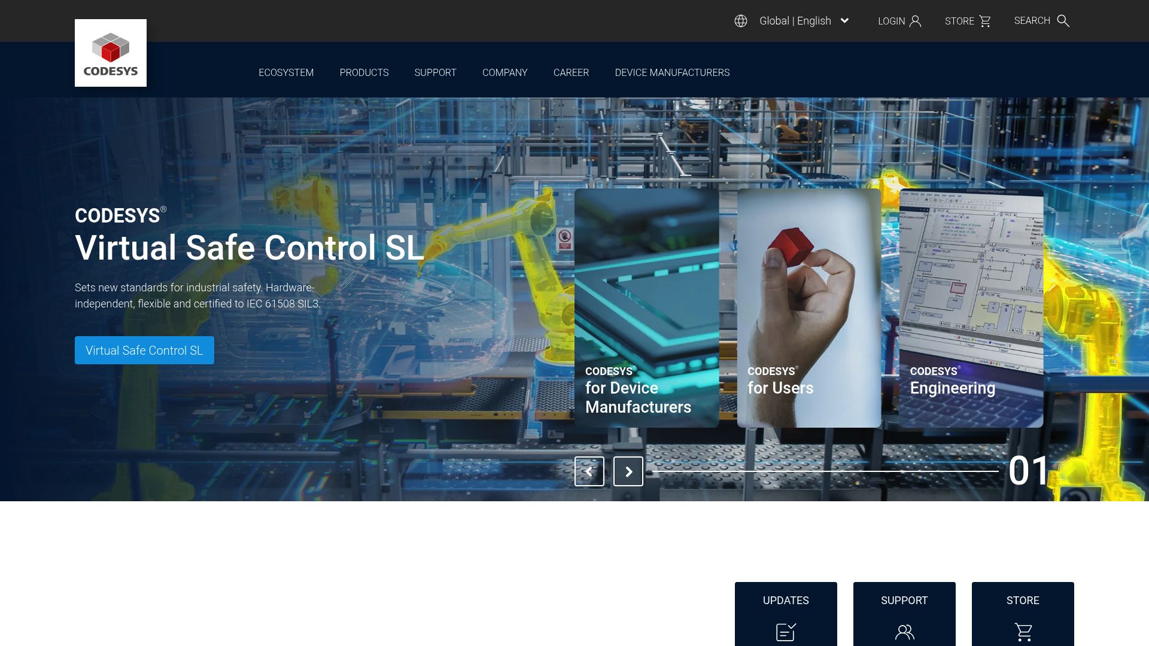
Task: Click the slideshow progress line
Action: [826, 471]
